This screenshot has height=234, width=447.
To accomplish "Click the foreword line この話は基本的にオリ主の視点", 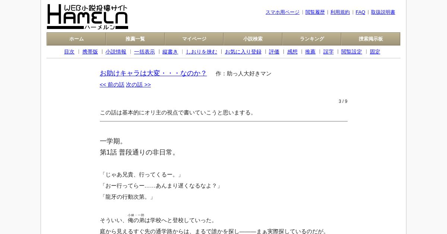I will [178, 113].
